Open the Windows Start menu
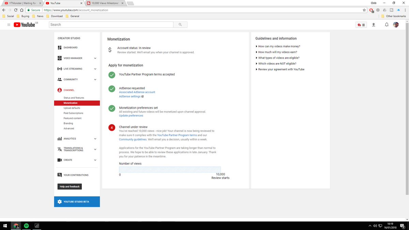The width and height of the screenshot is (409, 230). 5,226
